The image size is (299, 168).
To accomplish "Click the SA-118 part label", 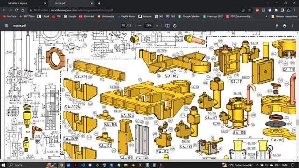I will [239, 133].
